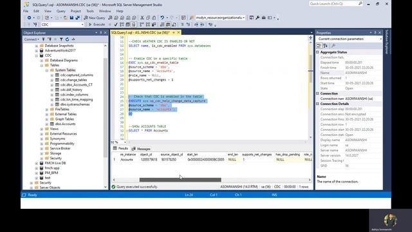Click the Paste icon in toolbar
412x232 pixels.
[154, 17]
